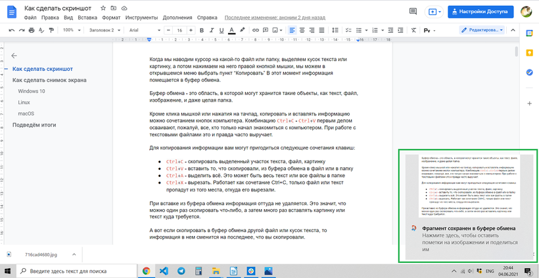The height and width of the screenshot is (278, 539).
Task: Open the Вставка menu
Action: click(87, 18)
